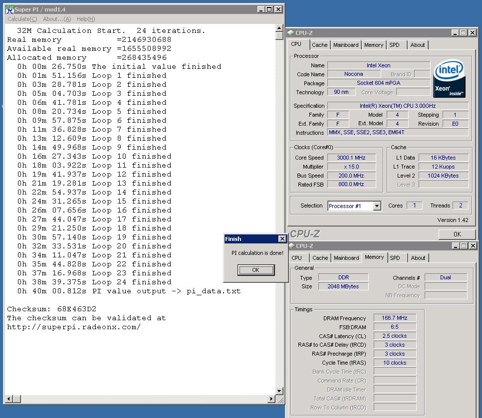Viewport: 482px width, 418px height.
Task: Click the Intel Xeon inside logo
Action: pos(449,78)
